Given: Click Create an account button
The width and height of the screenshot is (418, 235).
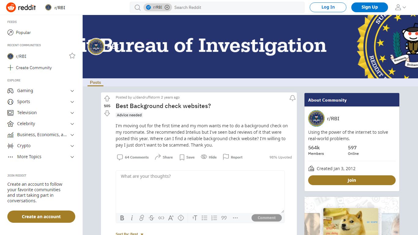Looking at the screenshot, I should coord(41,217).
